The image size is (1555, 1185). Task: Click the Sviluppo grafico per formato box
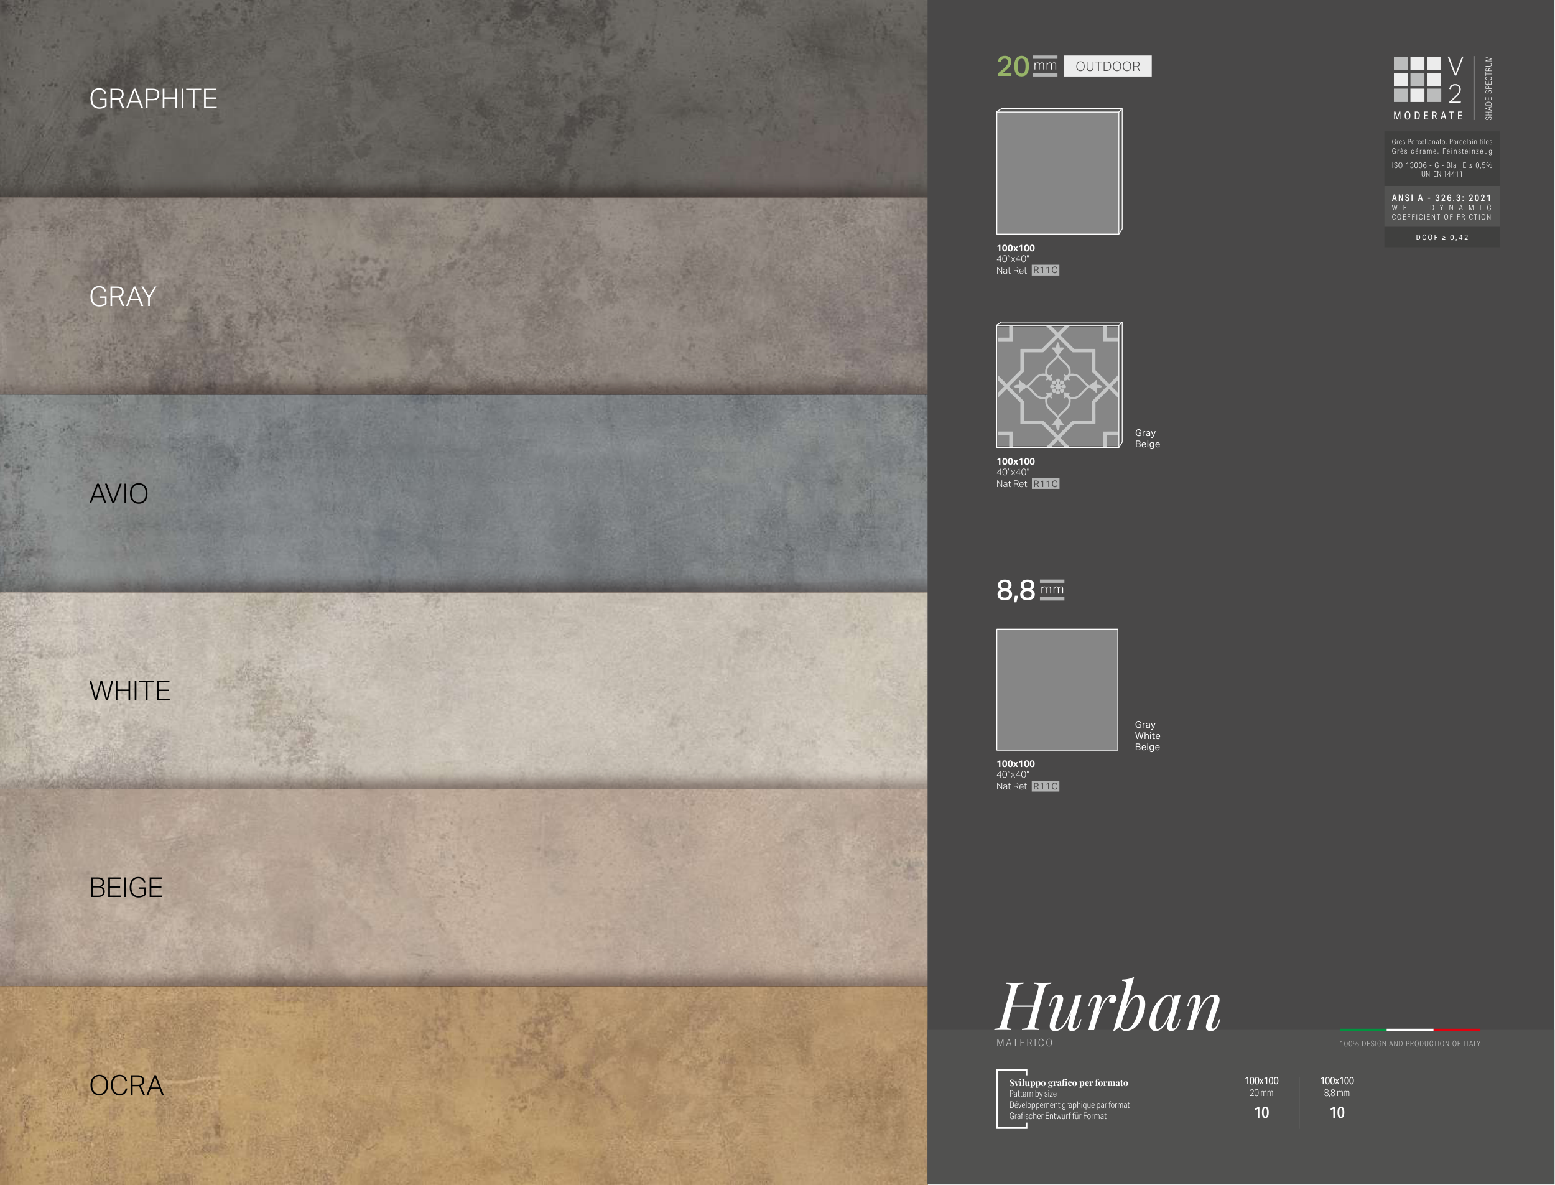pyautogui.click(x=1065, y=1099)
